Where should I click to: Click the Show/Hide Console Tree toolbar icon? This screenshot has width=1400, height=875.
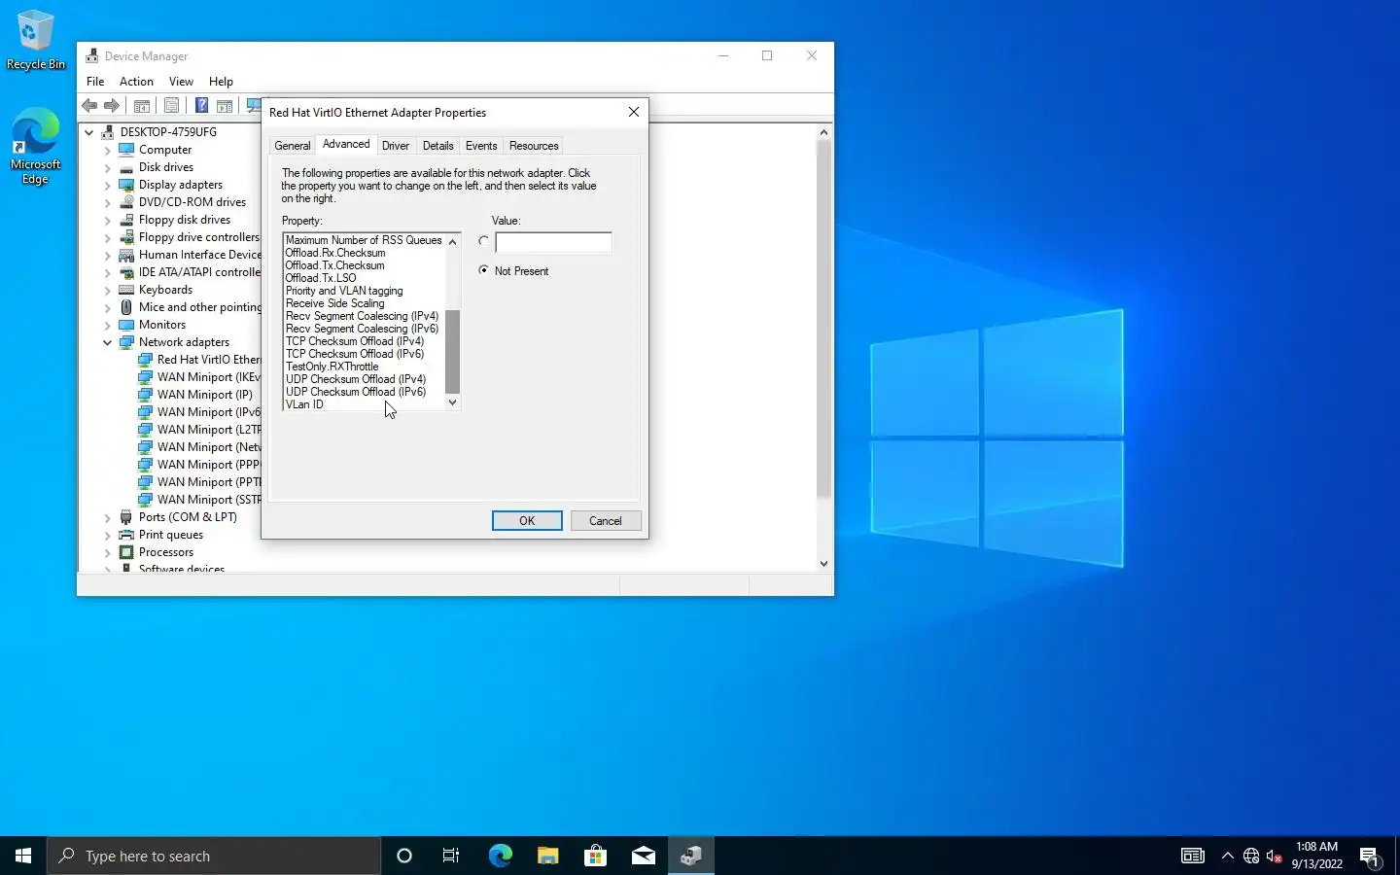[142, 105]
